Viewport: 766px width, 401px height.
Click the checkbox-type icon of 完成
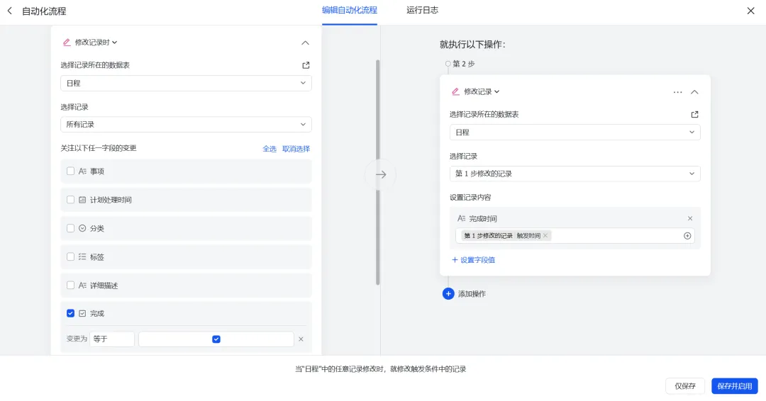(82, 314)
